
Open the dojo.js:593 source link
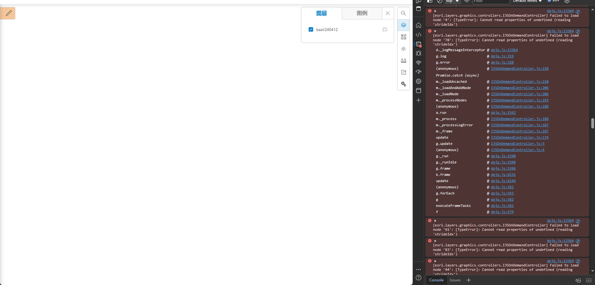pyautogui.click(x=502, y=194)
